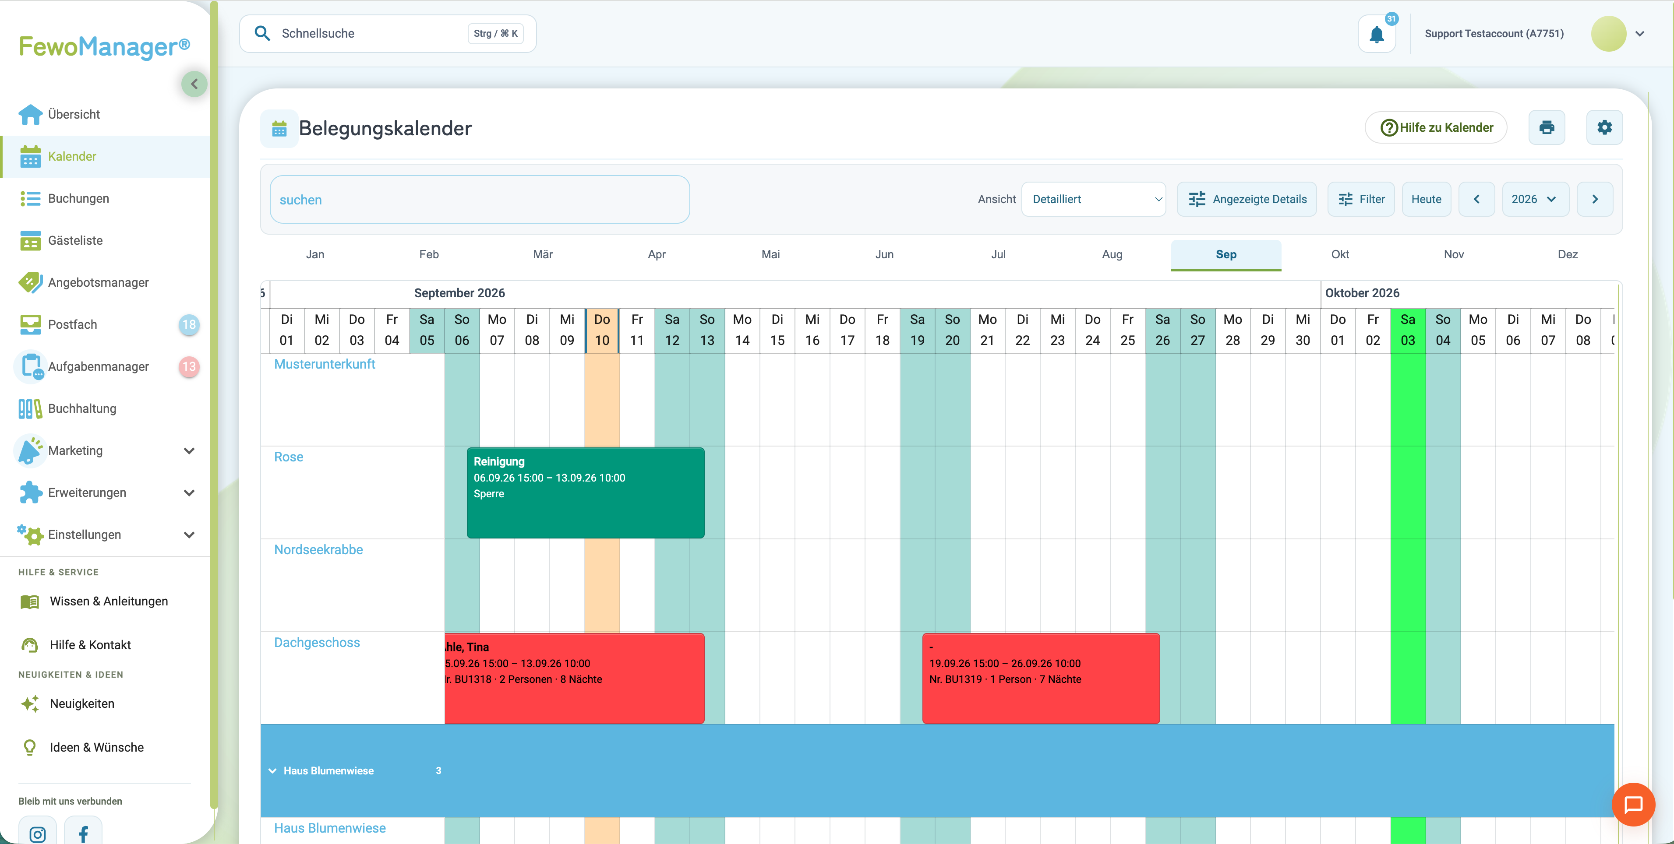1674x844 pixels.
Task: Open booking BU1319 in Dachgeschoss
Action: coord(1041,679)
